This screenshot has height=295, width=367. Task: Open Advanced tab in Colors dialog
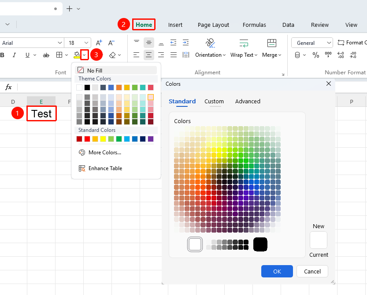tap(248, 102)
